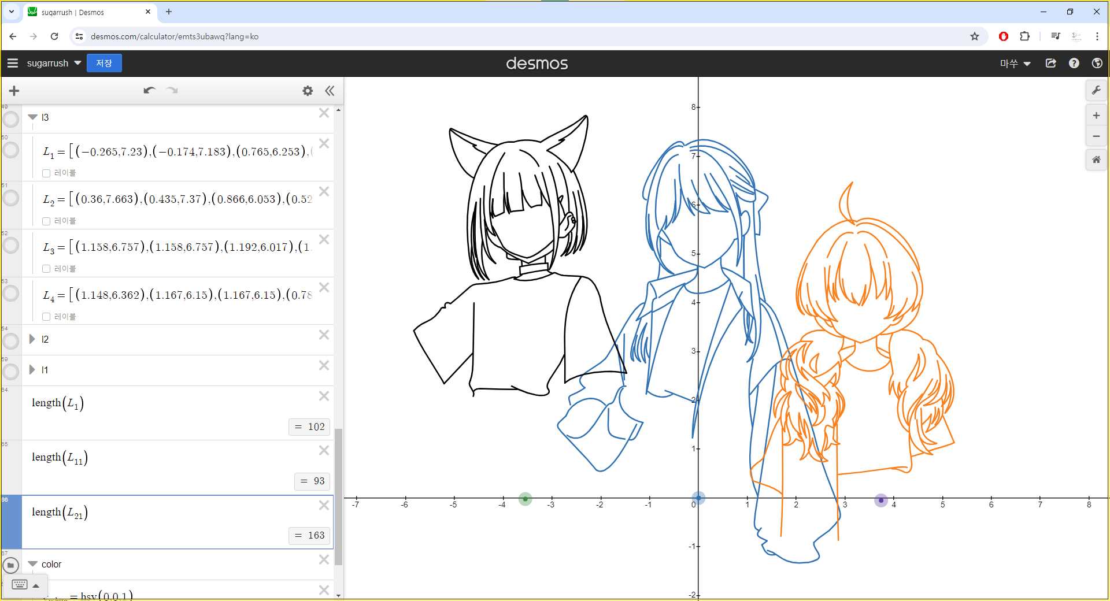Collapse the l3 folder

point(32,117)
